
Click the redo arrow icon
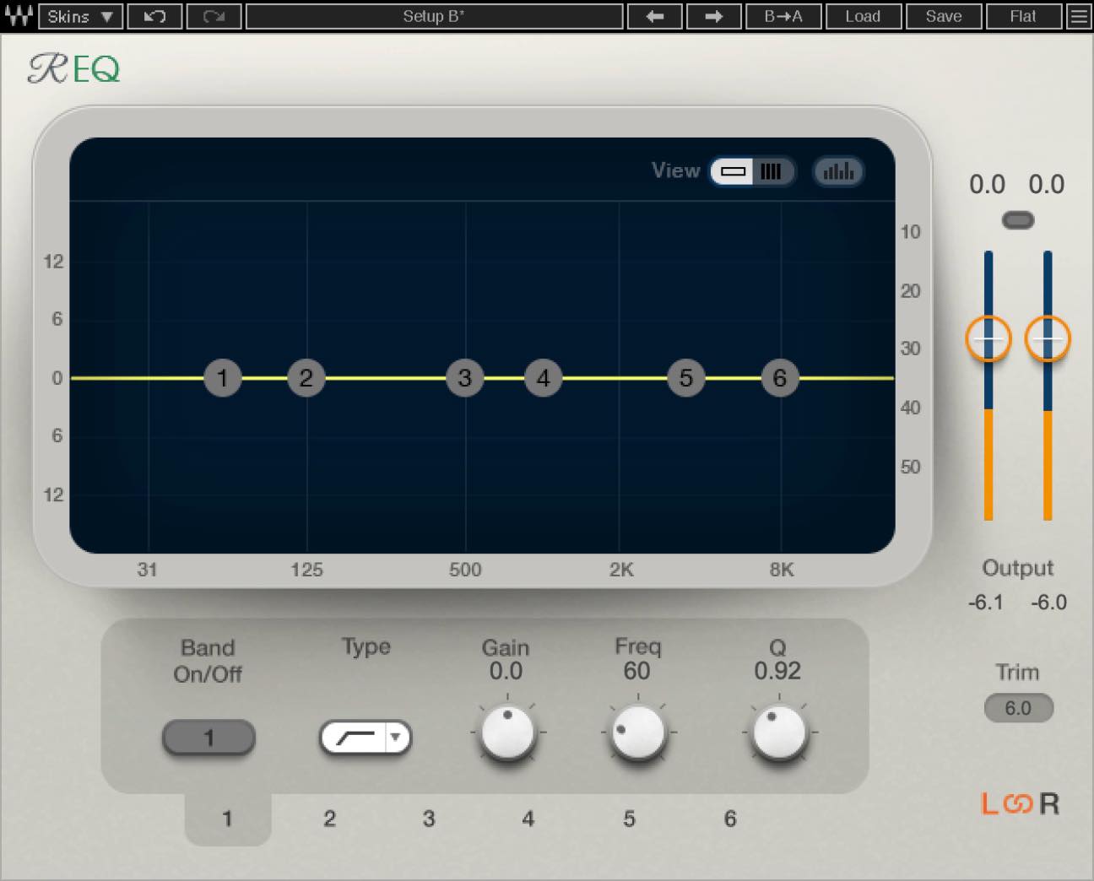click(214, 16)
